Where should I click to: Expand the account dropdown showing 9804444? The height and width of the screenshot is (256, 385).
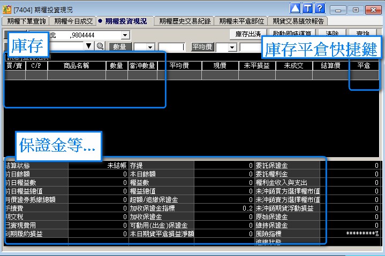pos(125,35)
